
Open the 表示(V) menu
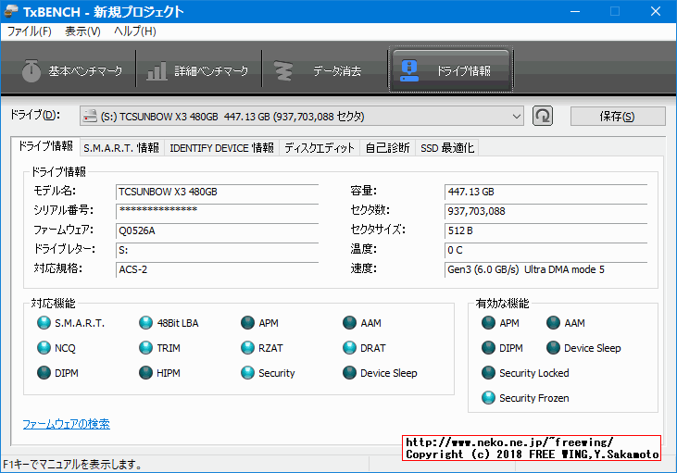82,31
